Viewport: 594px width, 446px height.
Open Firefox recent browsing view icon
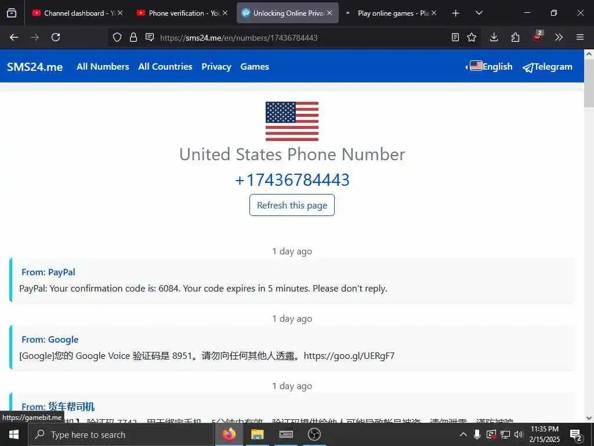click(12, 13)
